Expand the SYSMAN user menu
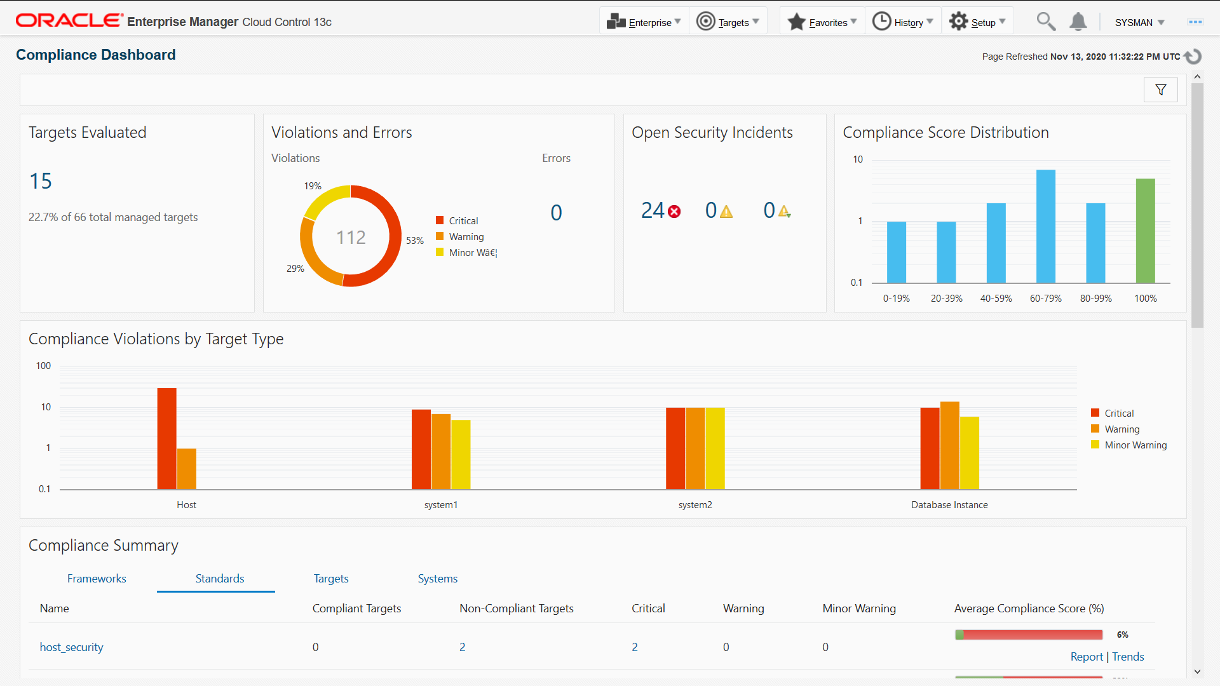This screenshot has width=1220, height=686. (1139, 22)
